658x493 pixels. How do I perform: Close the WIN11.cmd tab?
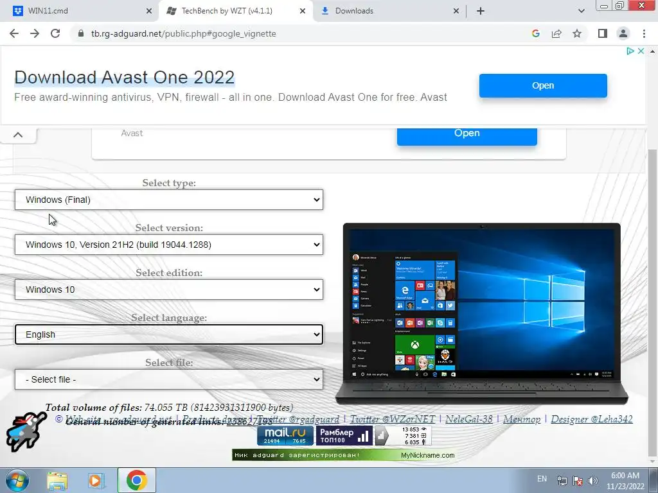148,12
